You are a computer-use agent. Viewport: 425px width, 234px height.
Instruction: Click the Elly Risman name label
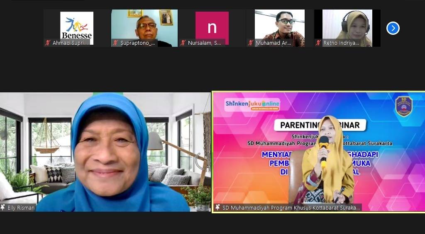point(21,207)
